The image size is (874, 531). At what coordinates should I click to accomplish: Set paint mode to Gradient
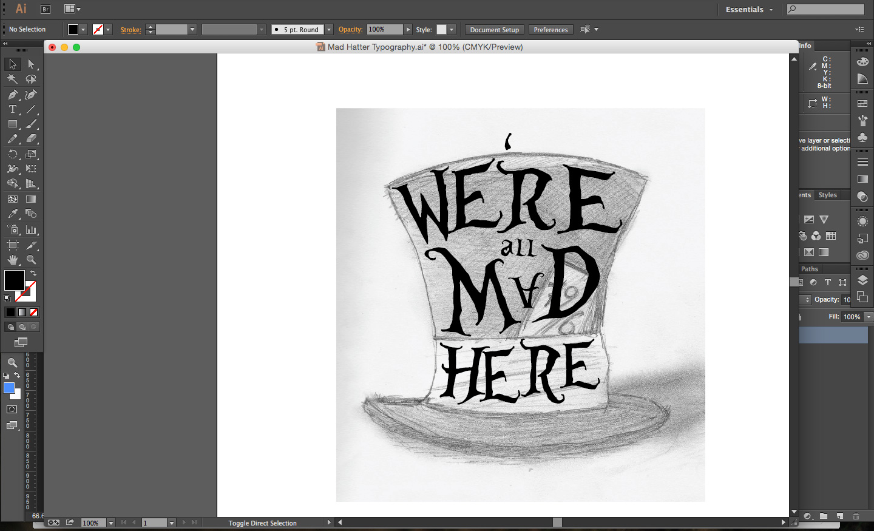click(22, 312)
